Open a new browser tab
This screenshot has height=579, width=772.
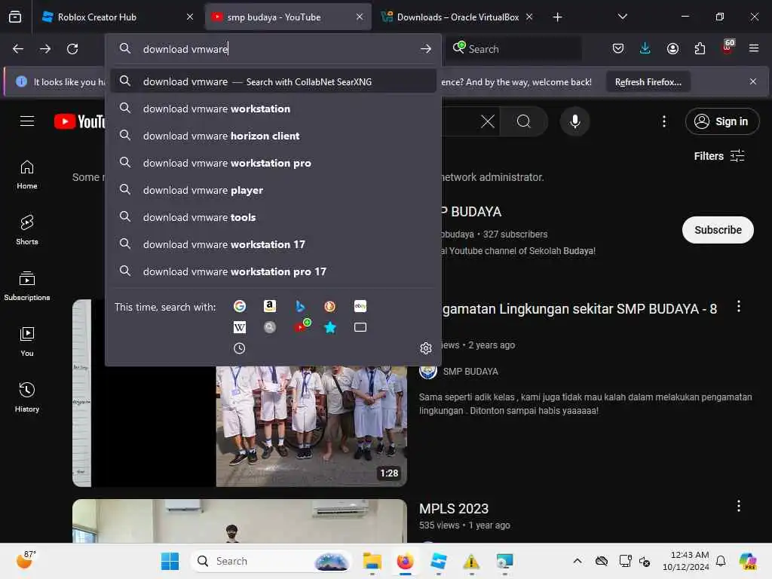(557, 17)
